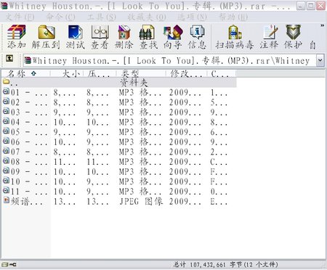The image size is (327, 270).
Task: Open the 工具(S) menu
Action: point(102,17)
